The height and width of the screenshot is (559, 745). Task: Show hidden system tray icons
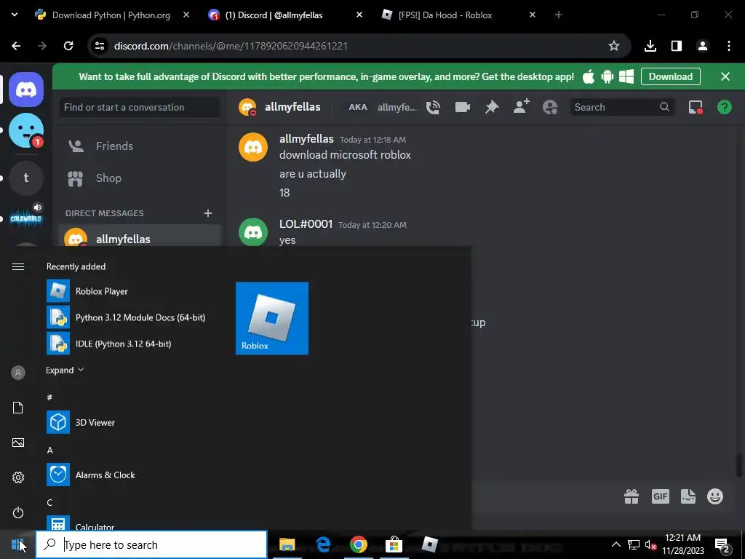615,544
